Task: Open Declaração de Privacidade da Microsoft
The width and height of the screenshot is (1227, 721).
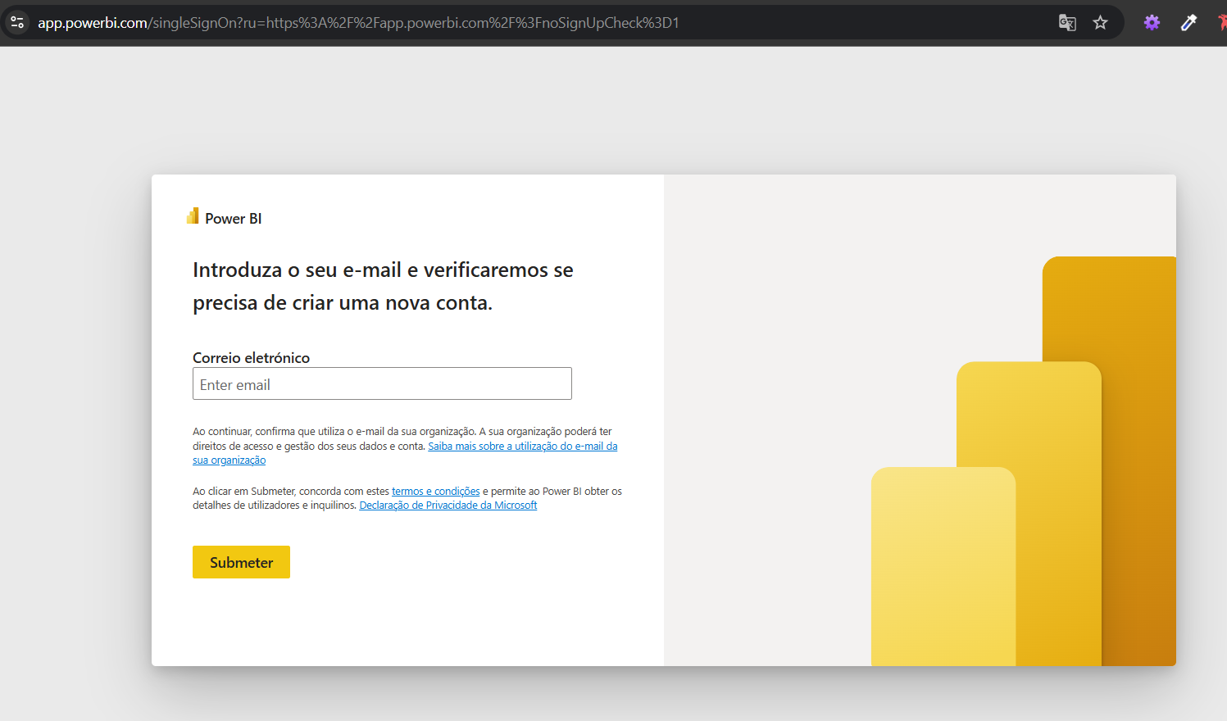Action: [x=448, y=505]
